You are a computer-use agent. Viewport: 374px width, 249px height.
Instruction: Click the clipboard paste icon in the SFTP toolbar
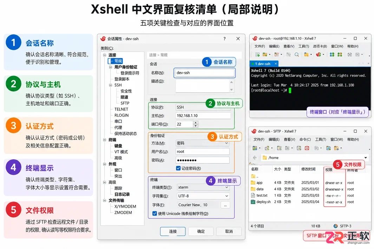pos(336,148)
